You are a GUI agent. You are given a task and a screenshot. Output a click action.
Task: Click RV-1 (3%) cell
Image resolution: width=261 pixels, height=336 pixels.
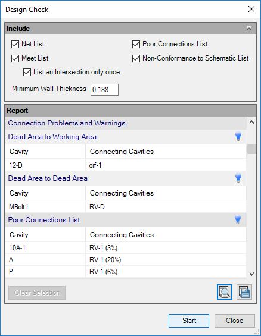(x=166, y=248)
